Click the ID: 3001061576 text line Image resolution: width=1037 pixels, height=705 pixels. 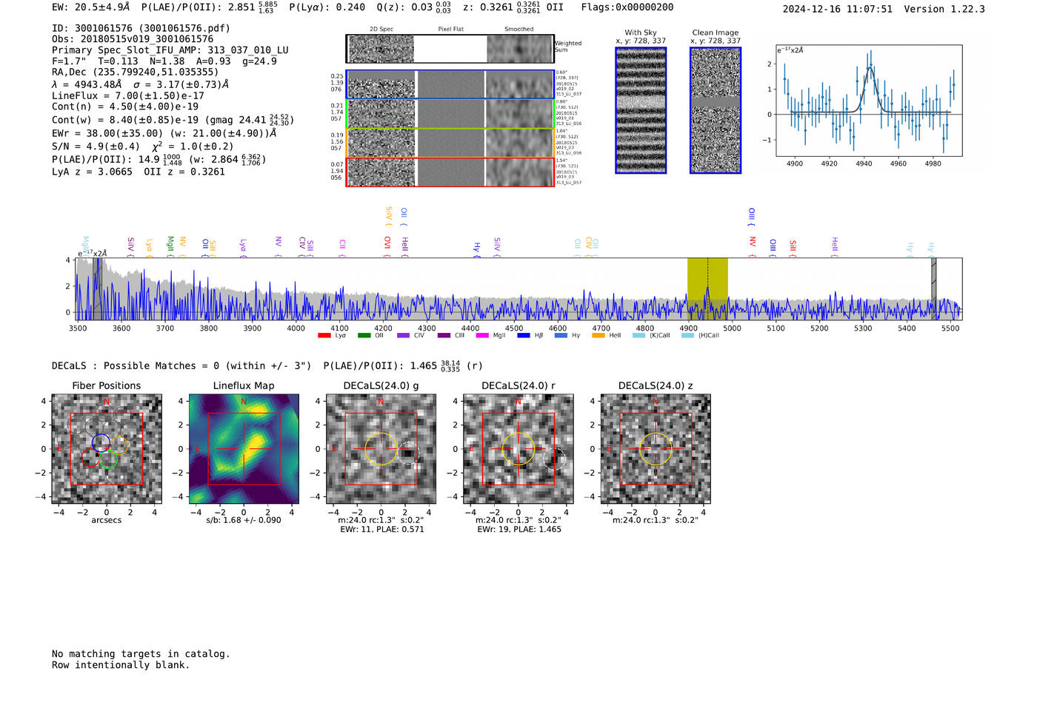[x=141, y=28]
